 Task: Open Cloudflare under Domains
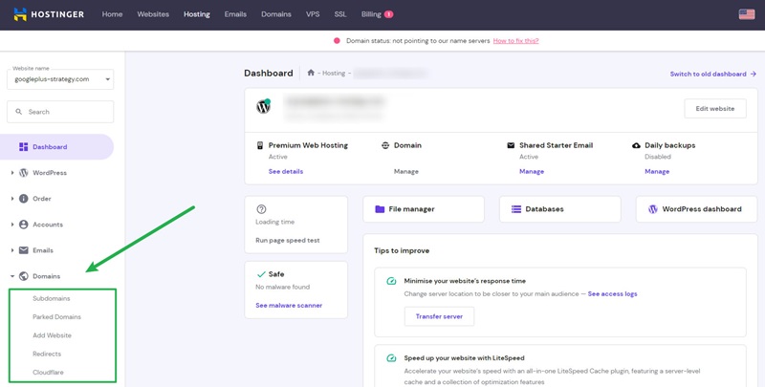(49, 372)
